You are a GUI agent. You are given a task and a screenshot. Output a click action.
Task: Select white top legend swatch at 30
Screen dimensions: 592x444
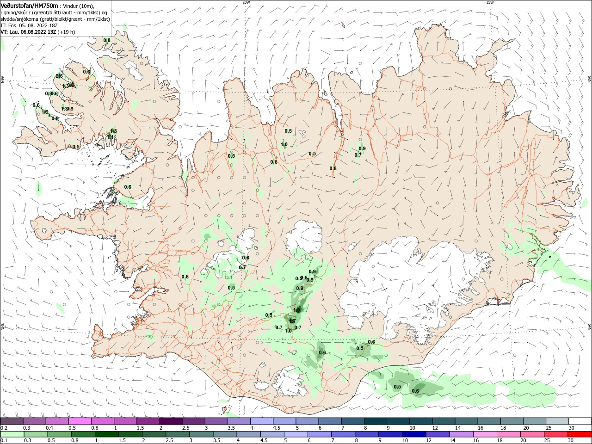coord(580,421)
